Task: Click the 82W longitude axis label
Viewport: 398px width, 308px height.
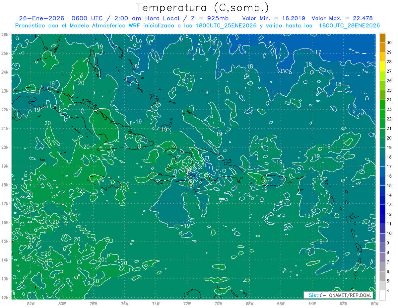Action: coord(31,303)
